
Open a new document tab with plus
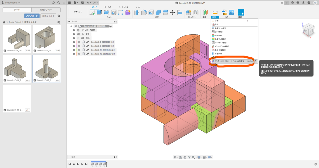click(x=287, y=3)
